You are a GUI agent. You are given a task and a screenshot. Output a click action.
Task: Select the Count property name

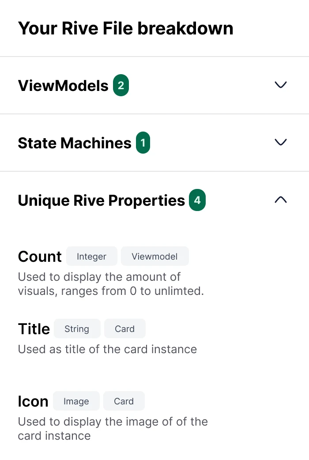[x=40, y=256]
